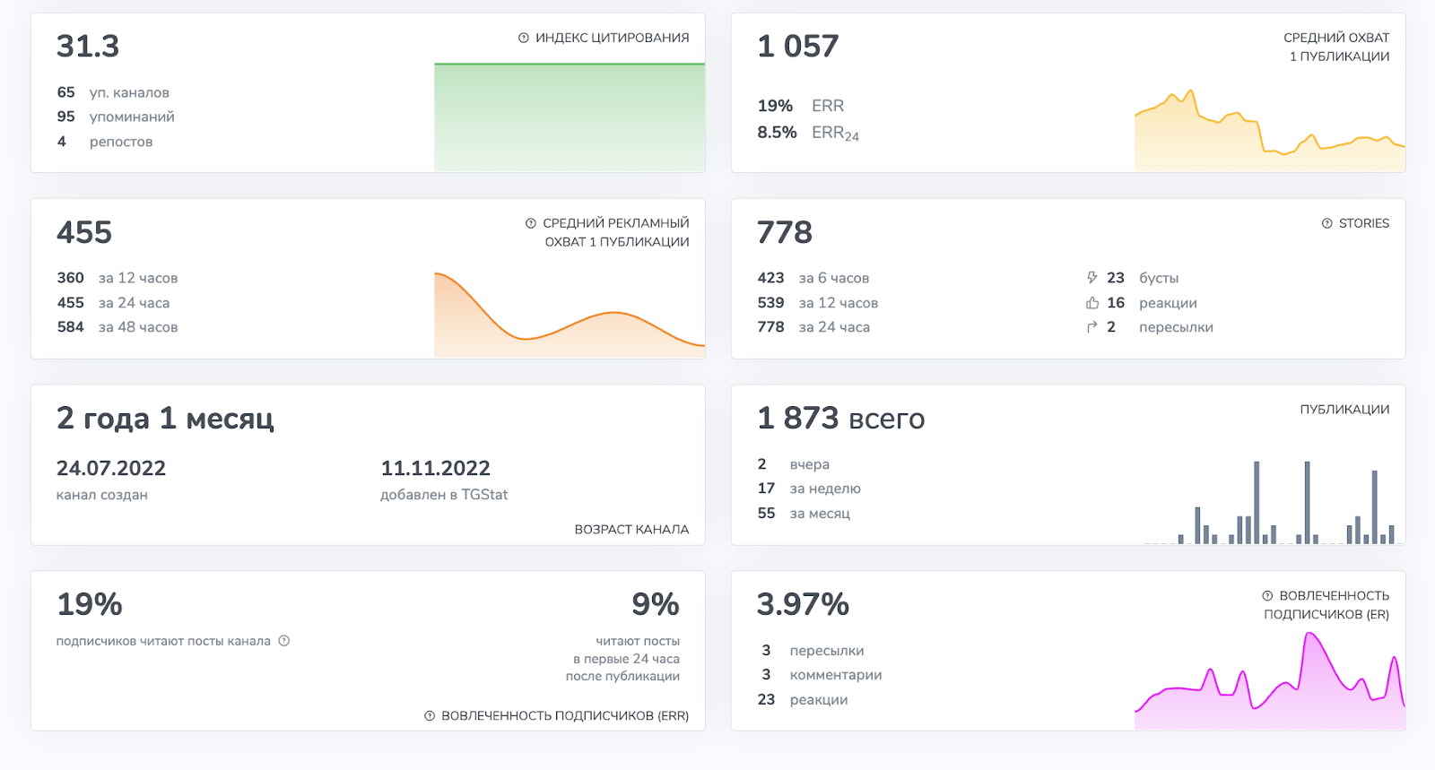Image resolution: width=1435 pixels, height=770 pixels.
Task: Click the large 778 stories value
Action: point(785,232)
